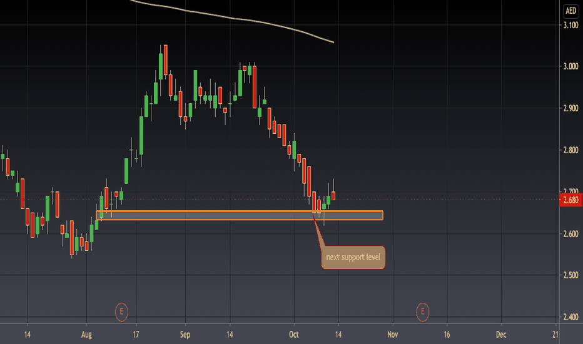
Task: Click the 3.000 price axis label
Action: tap(570, 66)
